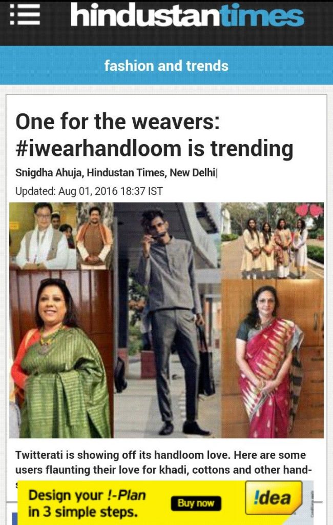
Task: Open photo of man in brown vest
Action: coord(95,236)
